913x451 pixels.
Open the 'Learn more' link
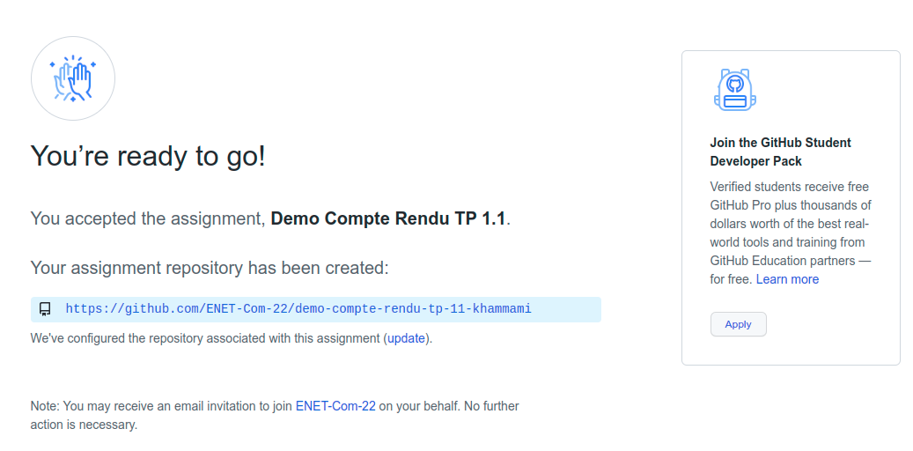[x=787, y=279]
